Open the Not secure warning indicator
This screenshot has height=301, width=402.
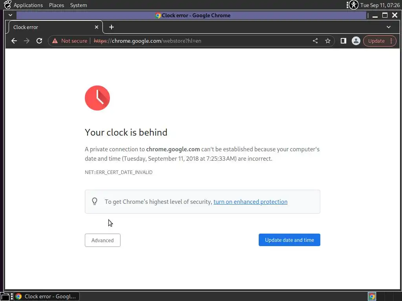tap(70, 41)
